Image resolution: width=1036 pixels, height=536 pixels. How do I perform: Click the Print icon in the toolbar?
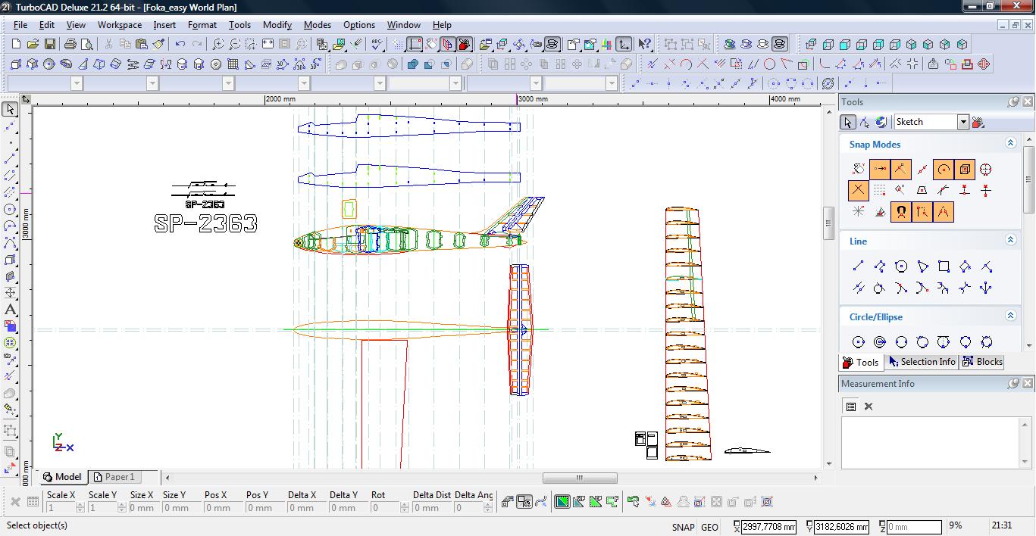coord(70,45)
